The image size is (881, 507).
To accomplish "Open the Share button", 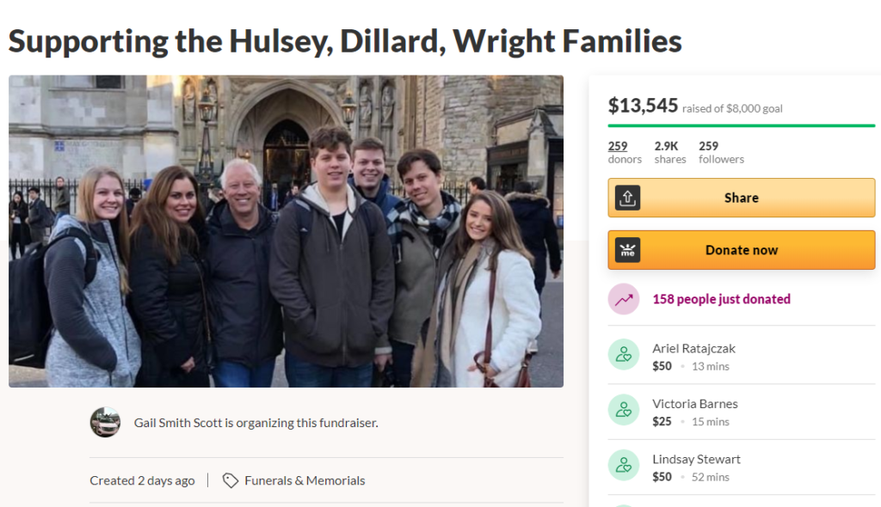I will pyautogui.click(x=741, y=198).
